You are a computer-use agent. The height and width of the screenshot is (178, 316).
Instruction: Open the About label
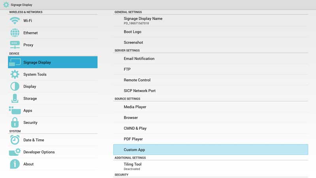click(x=28, y=164)
